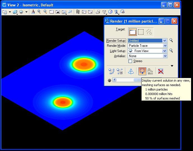Click the view brightness sun icon in the toolbar
193x151 pixels.
(x=21, y=12)
